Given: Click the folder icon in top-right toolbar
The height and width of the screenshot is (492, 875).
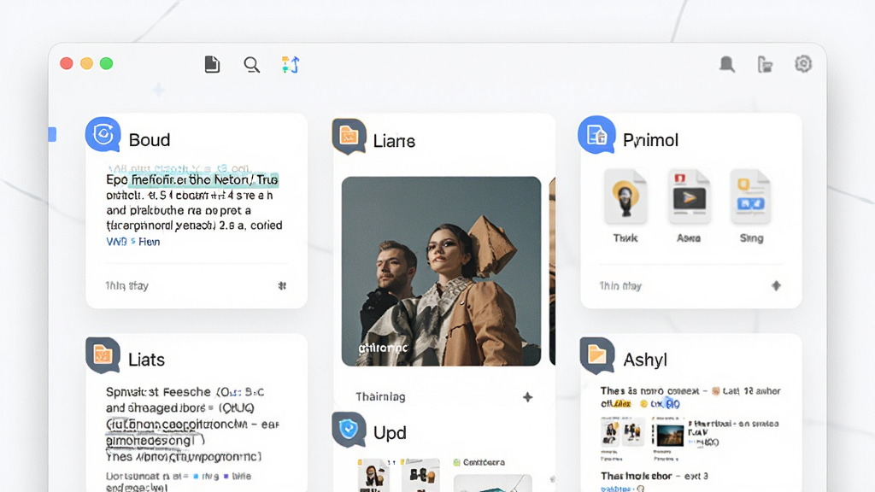Looking at the screenshot, I should [765, 65].
